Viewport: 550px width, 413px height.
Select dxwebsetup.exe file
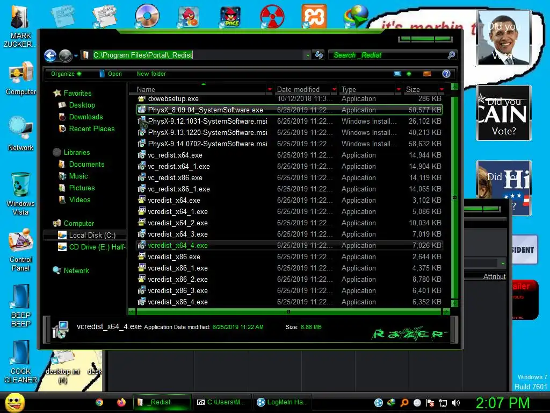coord(290,99)
